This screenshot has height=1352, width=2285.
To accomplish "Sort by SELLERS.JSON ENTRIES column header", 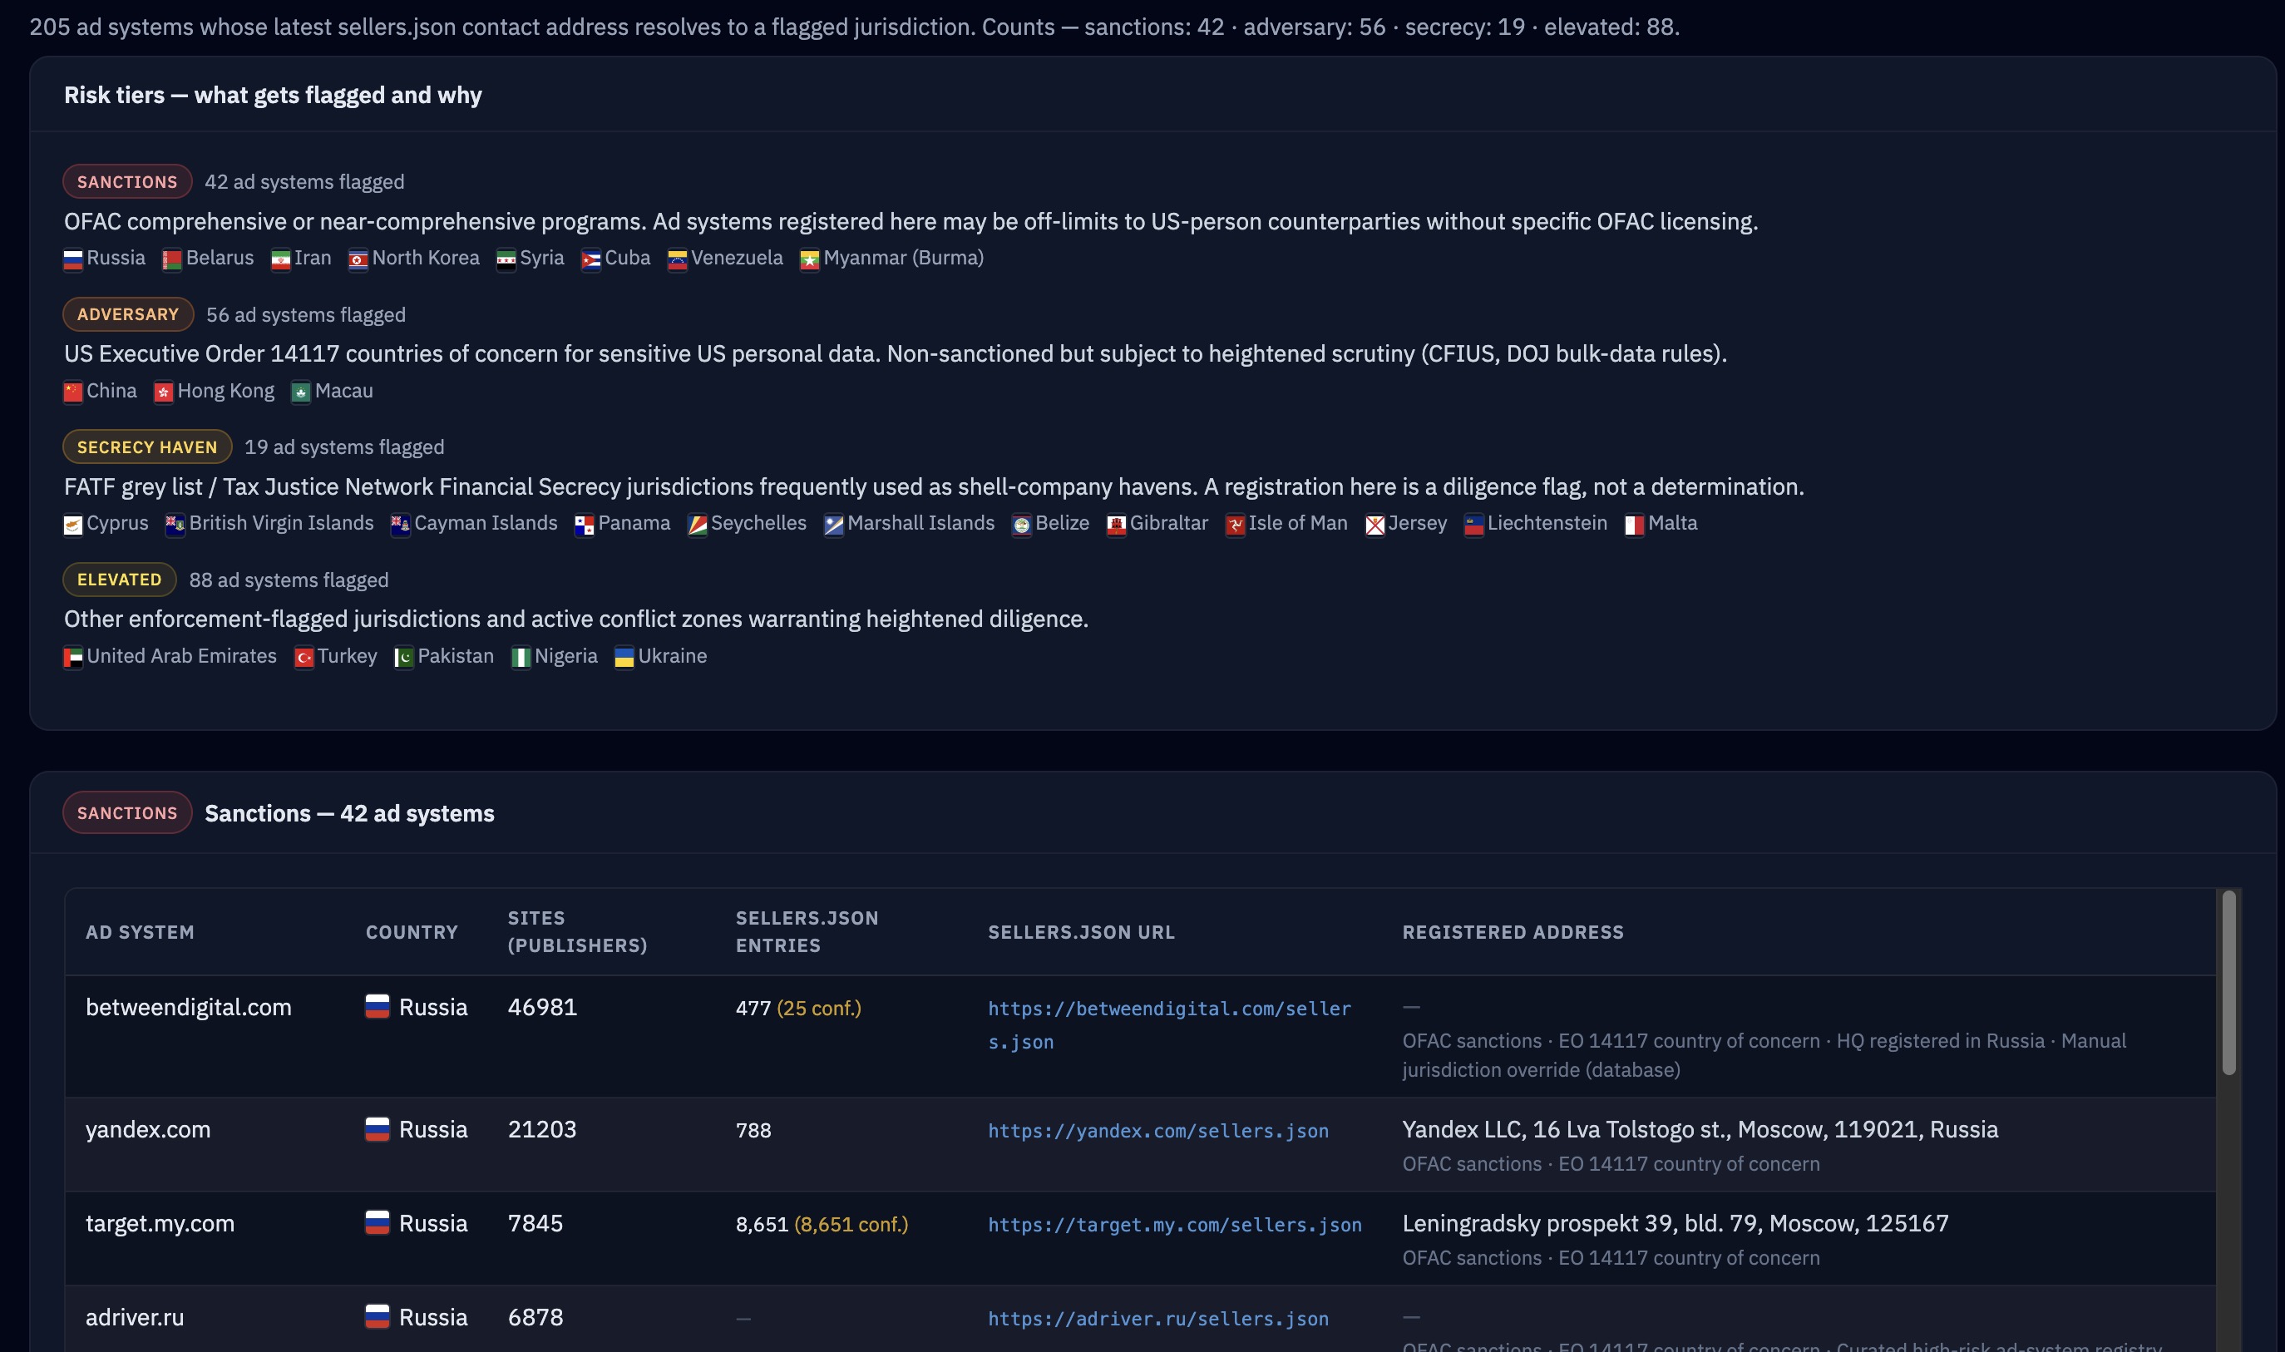I will click(x=807, y=932).
